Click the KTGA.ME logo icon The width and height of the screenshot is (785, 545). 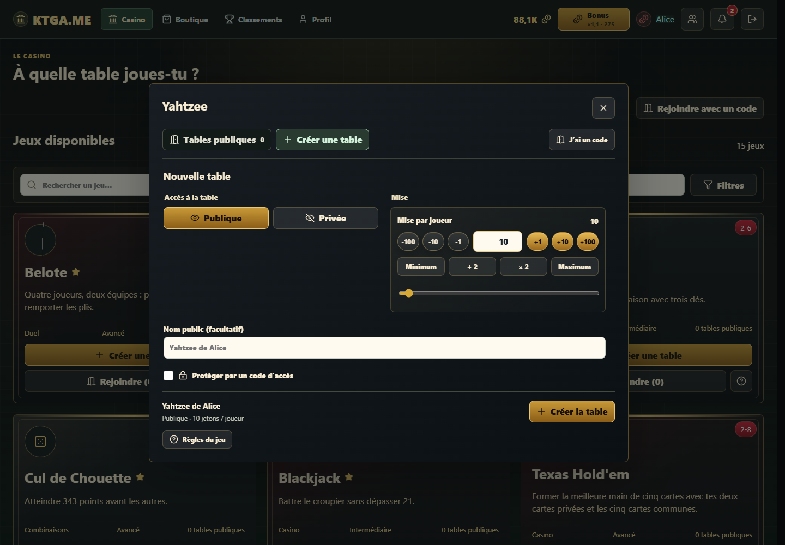pyautogui.click(x=21, y=20)
